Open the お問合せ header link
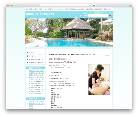Viewport: 138px width, 117px height. click(102, 12)
